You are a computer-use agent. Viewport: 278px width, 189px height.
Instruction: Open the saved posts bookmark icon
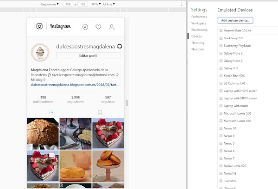(100, 112)
